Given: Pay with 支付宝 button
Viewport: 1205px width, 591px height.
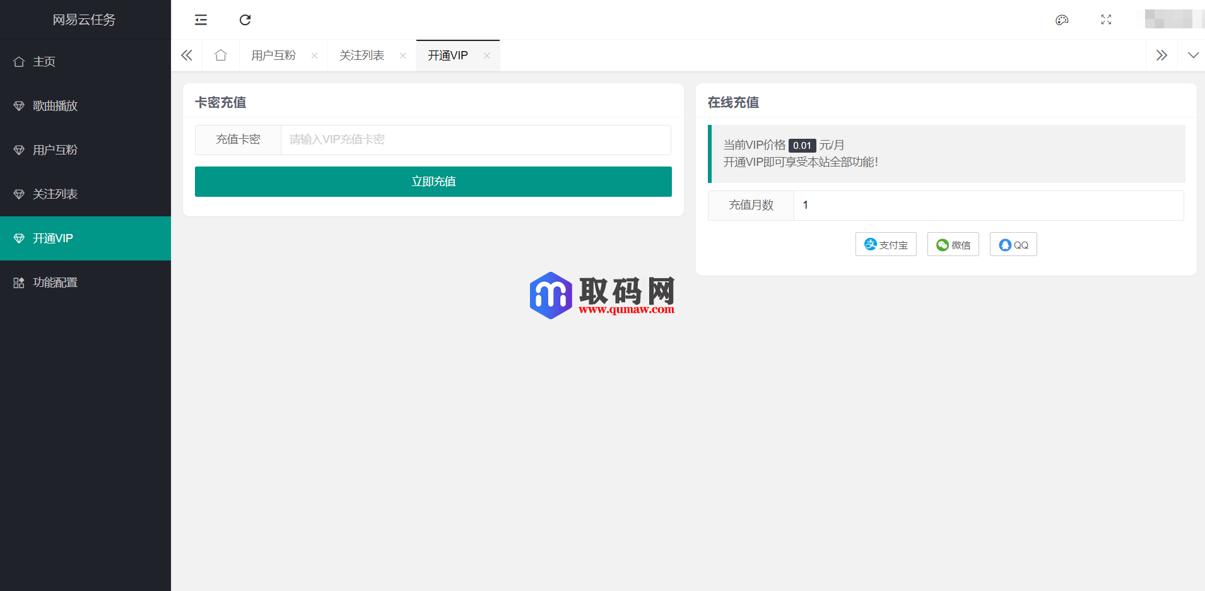Looking at the screenshot, I should tap(886, 245).
